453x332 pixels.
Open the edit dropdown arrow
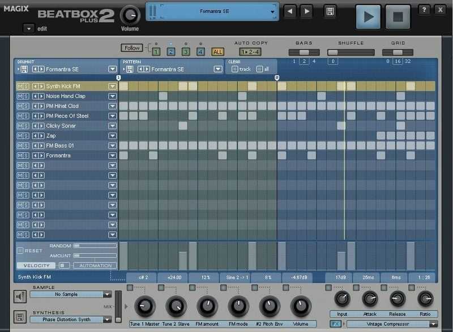point(29,29)
